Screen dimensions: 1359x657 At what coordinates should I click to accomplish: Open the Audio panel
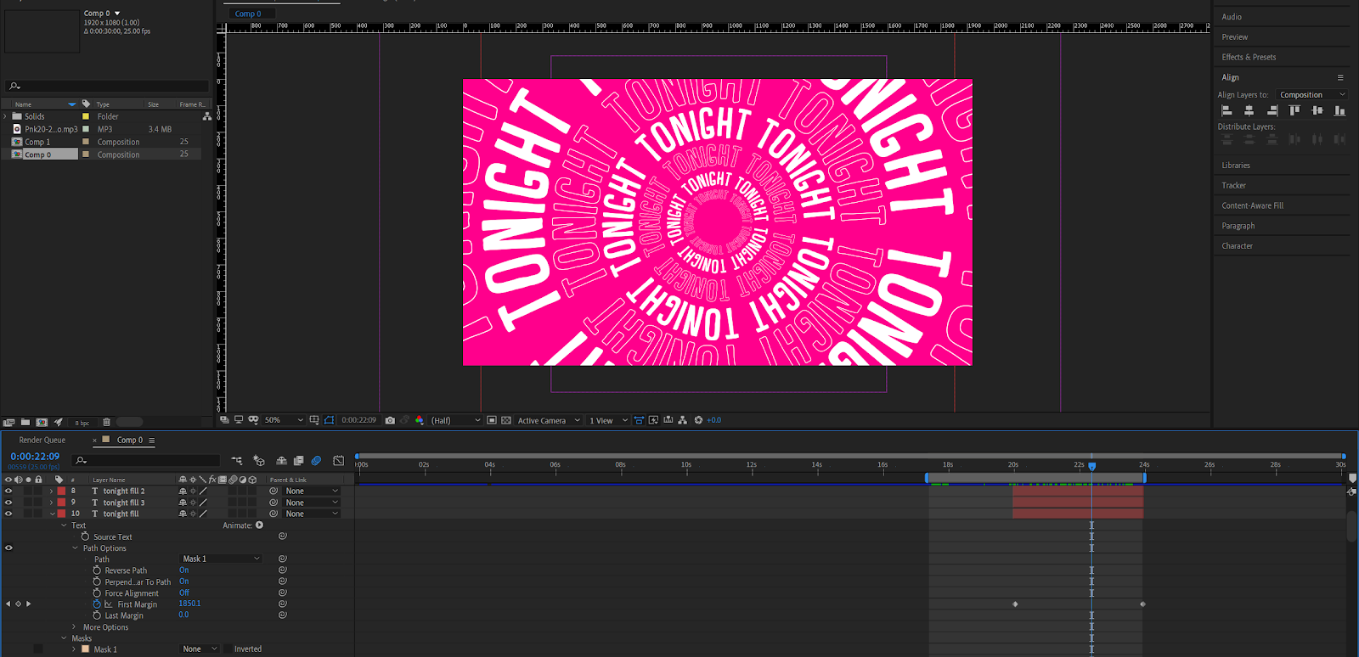click(x=1232, y=17)
